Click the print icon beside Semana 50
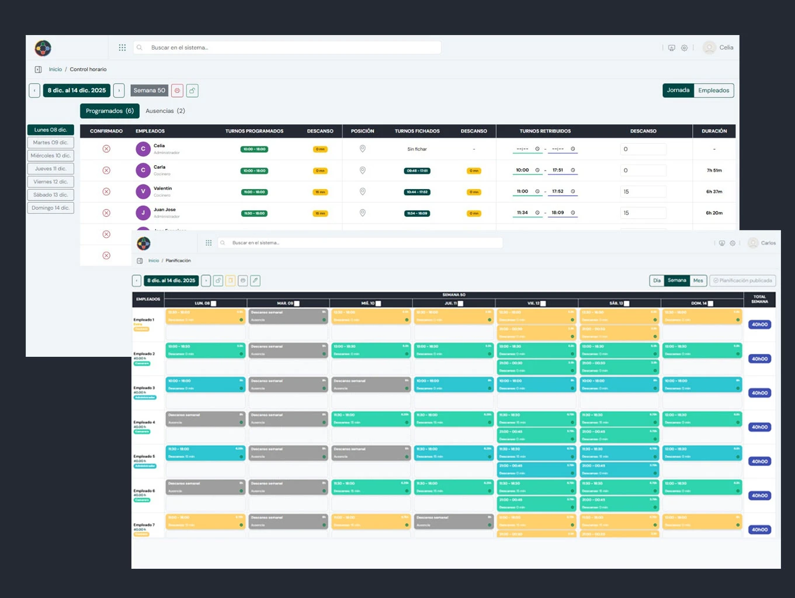This screenshot has width=795, height=598. pyautogui.click(x=177, y=91)
